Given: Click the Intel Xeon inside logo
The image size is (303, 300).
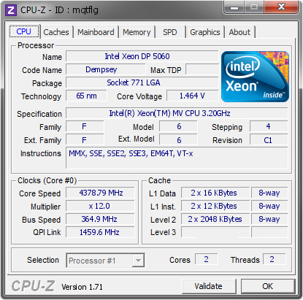Looking at the screenshot, I should point(255,77).
